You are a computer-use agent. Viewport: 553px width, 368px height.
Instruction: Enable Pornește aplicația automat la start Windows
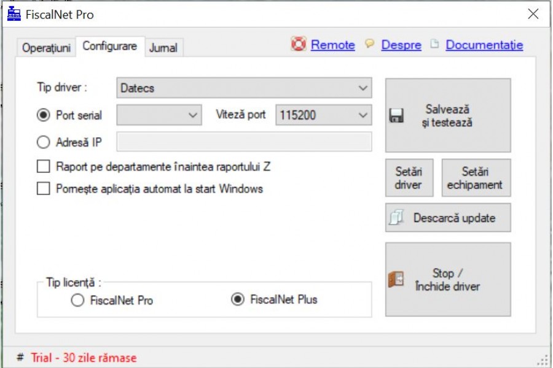(44, 188)
